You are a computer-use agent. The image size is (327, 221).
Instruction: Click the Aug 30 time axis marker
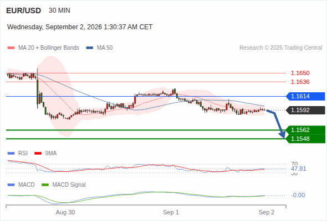point(65,212)
